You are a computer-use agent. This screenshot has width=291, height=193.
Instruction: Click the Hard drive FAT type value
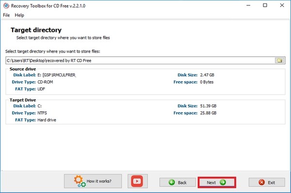(x=47, y=120)
